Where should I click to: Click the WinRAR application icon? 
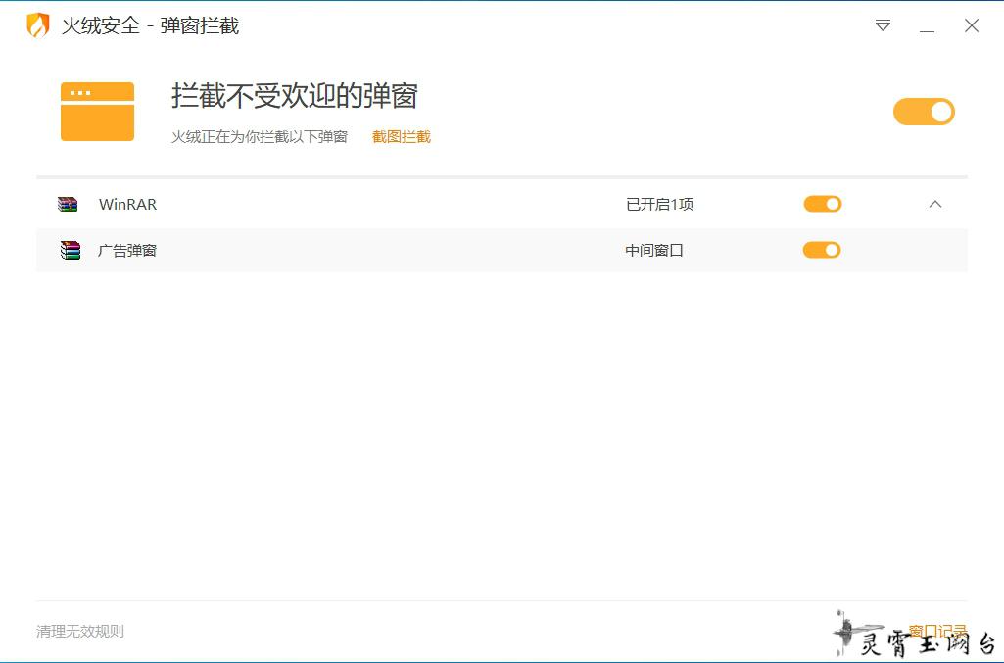(x=68, y=205)
